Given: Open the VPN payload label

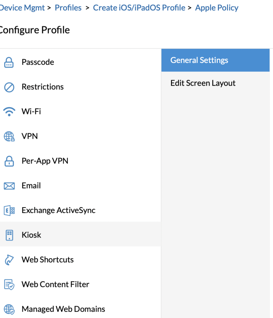Looking at the screenshot, I should click(29, 136).
